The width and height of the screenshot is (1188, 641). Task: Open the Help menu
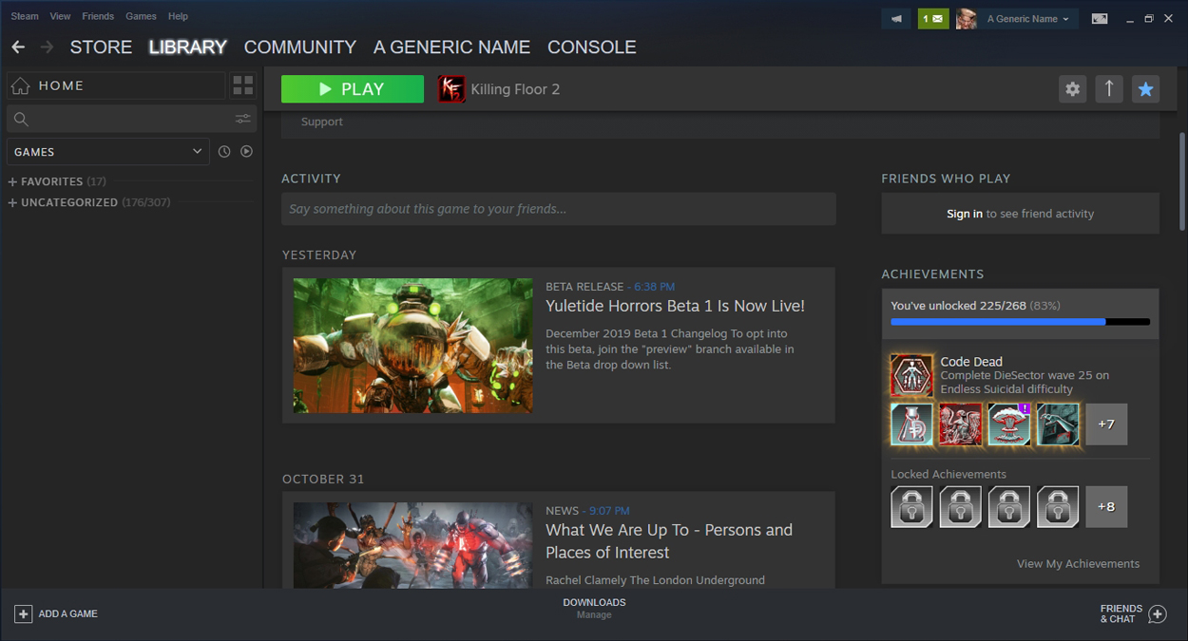(x=178, y=16)
